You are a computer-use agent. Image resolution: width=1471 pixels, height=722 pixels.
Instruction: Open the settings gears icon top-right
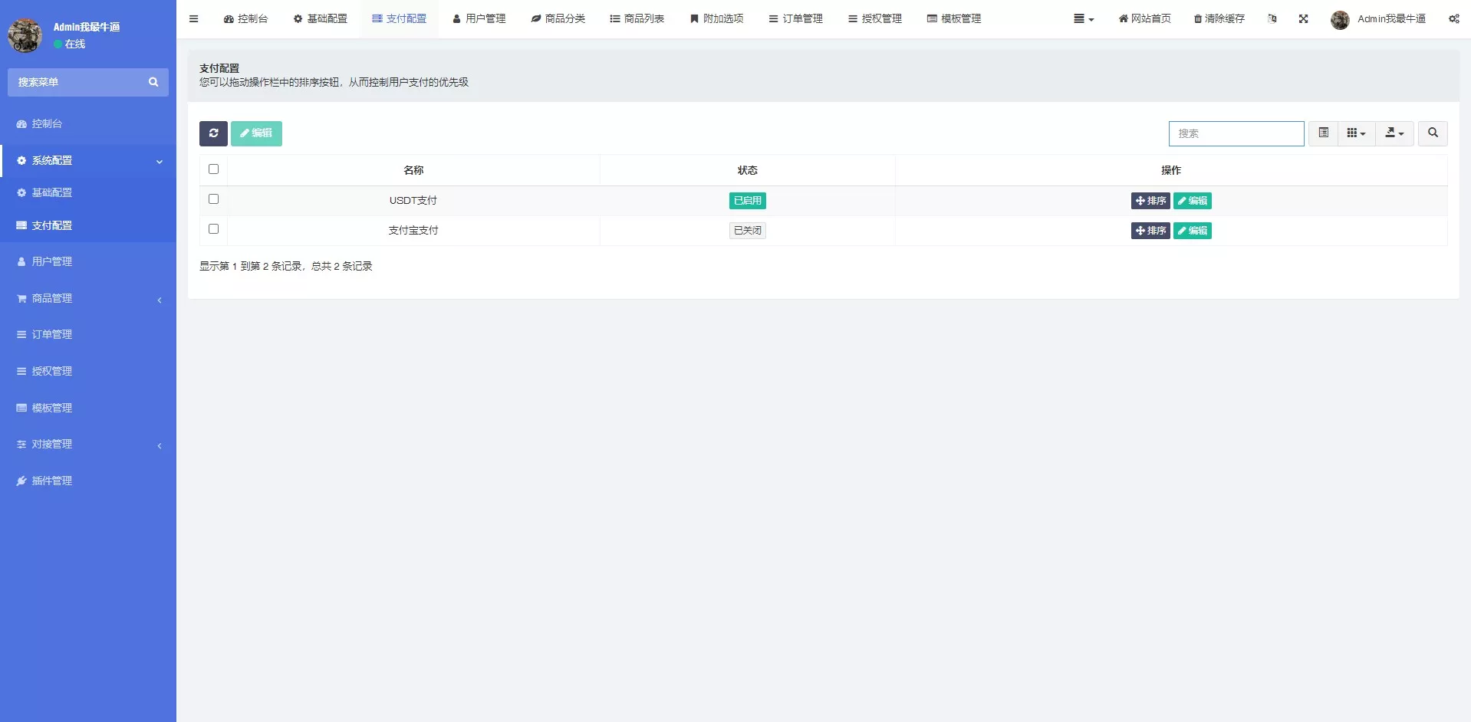point(1453,18)
